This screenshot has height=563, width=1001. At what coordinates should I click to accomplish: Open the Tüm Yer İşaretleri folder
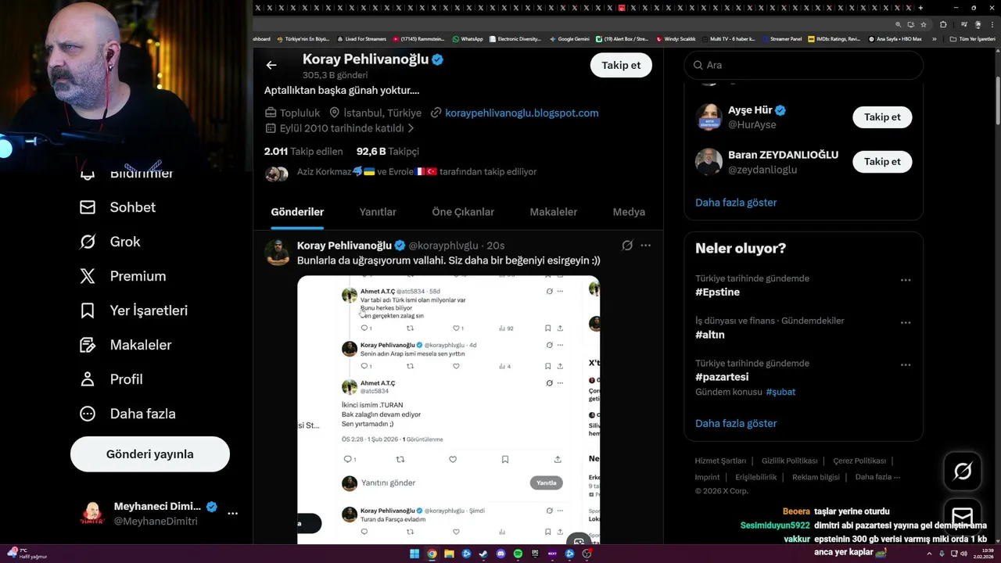[x=973, y=38]
